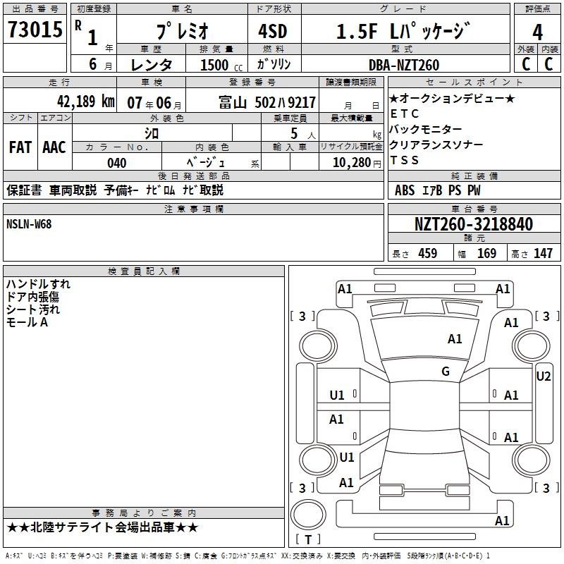Select the 事務局よりご案内 header
This screenshot has height=564, width=564.
click(144, 513)
